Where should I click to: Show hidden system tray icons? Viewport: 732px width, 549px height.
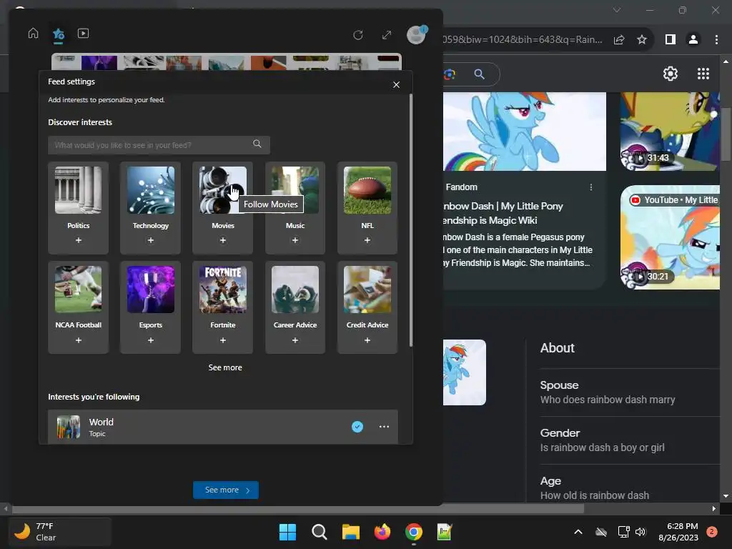coord(578,532)
